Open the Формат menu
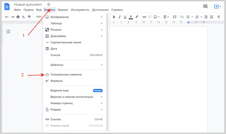226x134 pixels. coord(63,10)
